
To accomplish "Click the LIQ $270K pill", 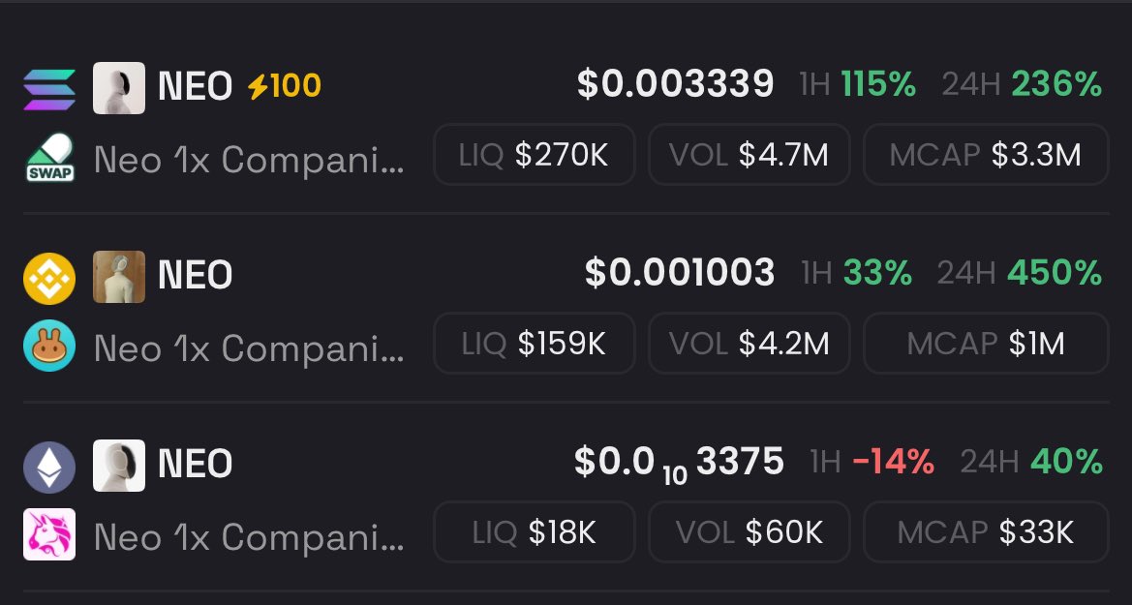I will (x=535, y=155).
